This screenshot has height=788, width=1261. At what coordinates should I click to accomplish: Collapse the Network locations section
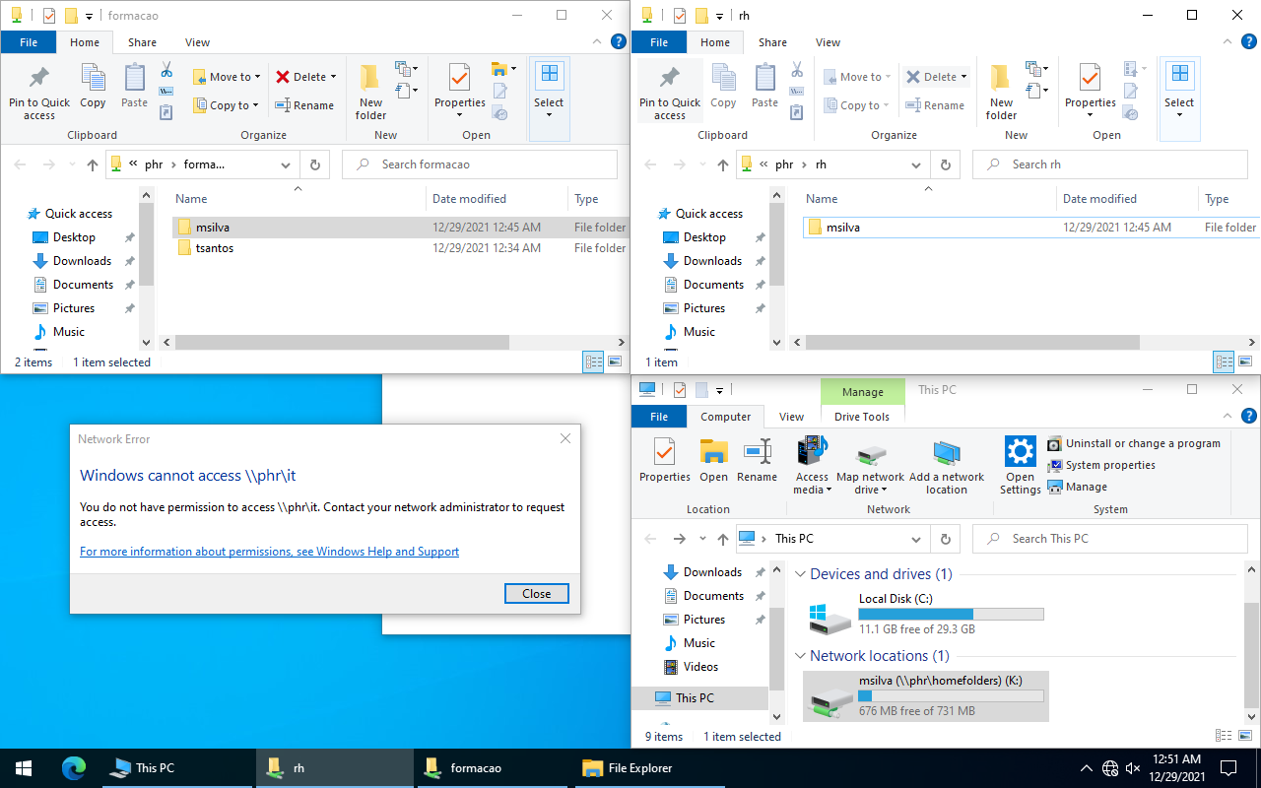[799, 655]
